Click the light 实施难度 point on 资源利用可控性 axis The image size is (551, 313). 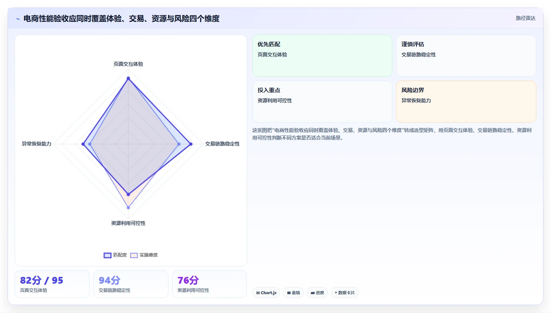[x=128, y=208]
